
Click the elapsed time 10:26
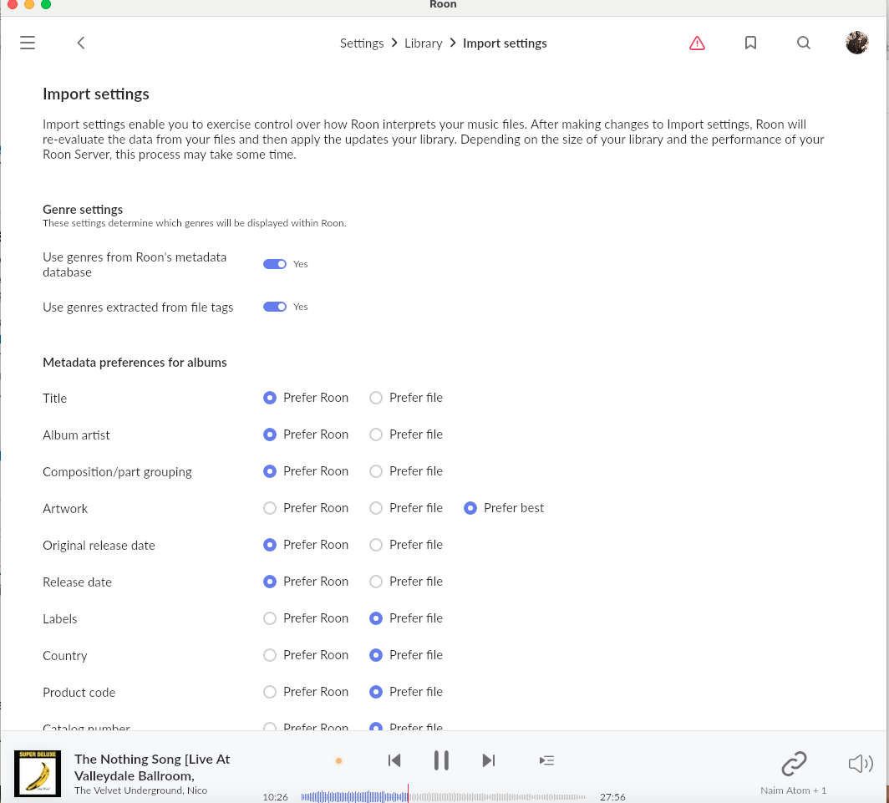coord(275,797)
